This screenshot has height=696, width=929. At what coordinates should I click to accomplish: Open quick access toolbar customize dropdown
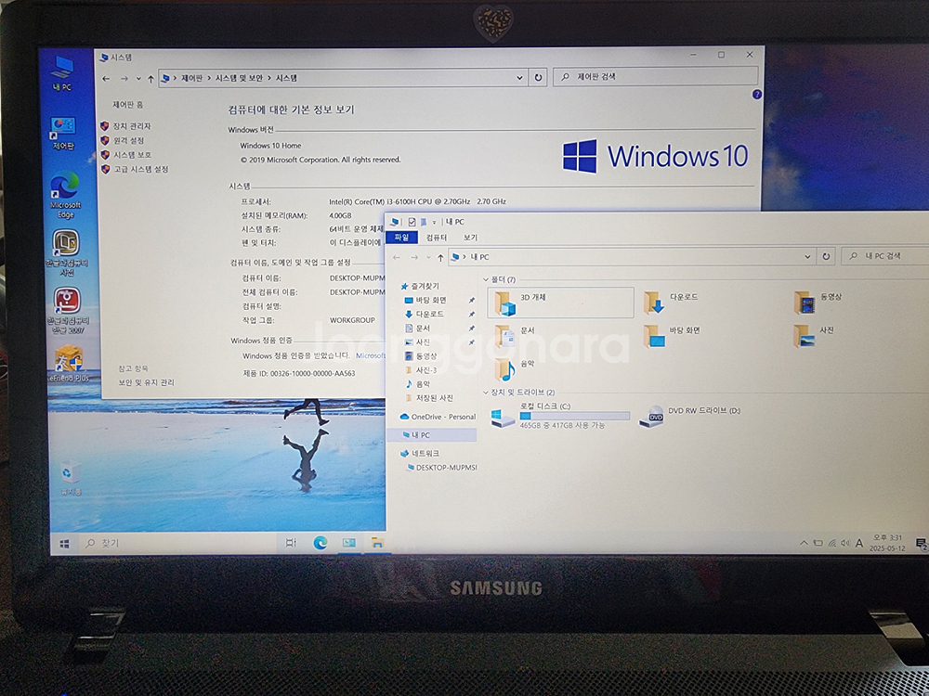click(434, 222)
